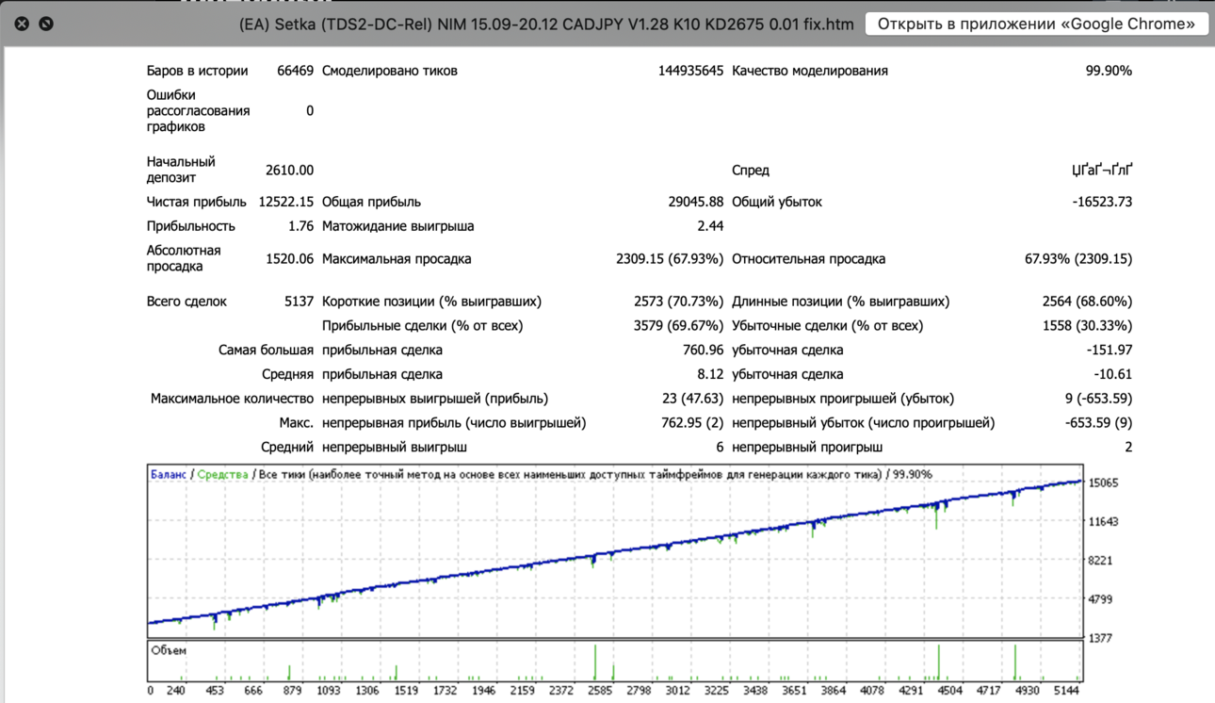Click the "Всего сделок" label
The image size is (1215, 703).
[186, 302]
